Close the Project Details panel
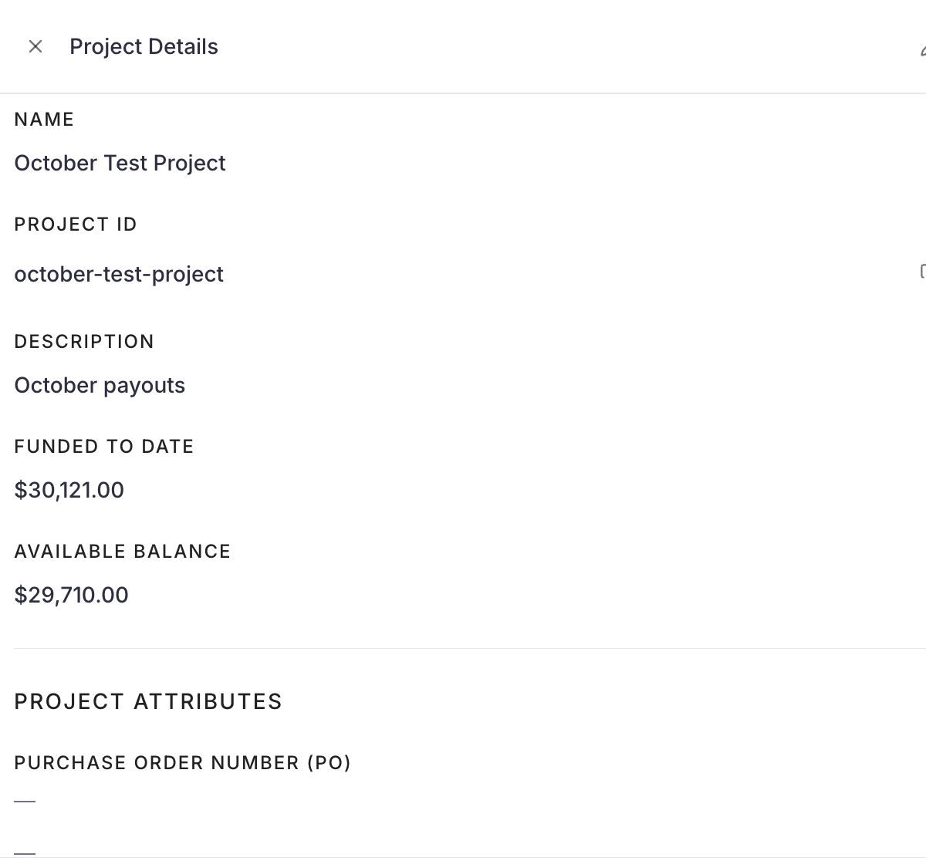926x861 pixels. coord(35,47)
